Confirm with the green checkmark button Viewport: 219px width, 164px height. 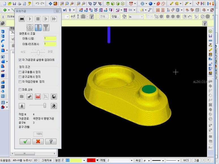25,141
